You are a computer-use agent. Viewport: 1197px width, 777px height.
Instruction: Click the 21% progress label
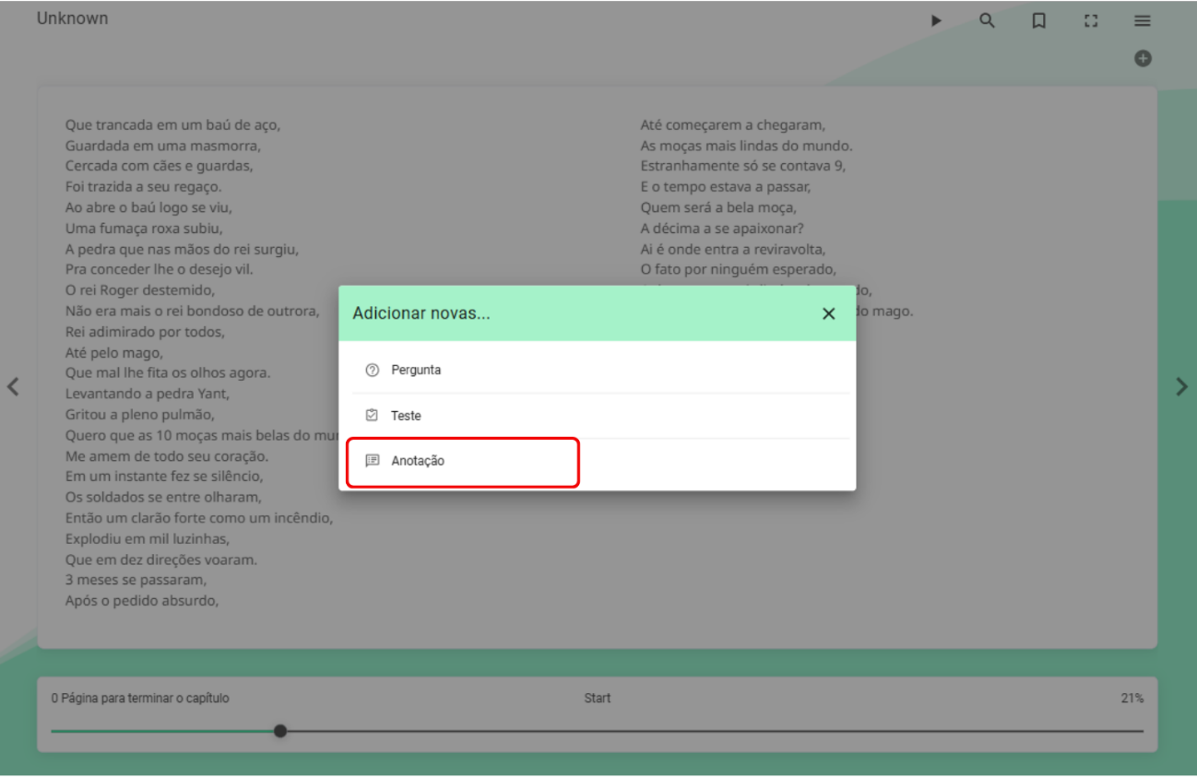pyautogui.click(x=1132, y=699)
